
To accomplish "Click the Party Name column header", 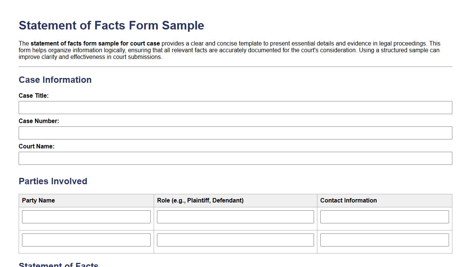I will 38,200.
